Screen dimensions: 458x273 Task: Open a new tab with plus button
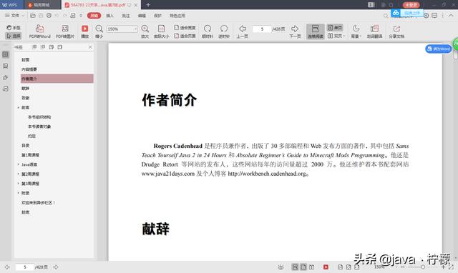(148, 5)
